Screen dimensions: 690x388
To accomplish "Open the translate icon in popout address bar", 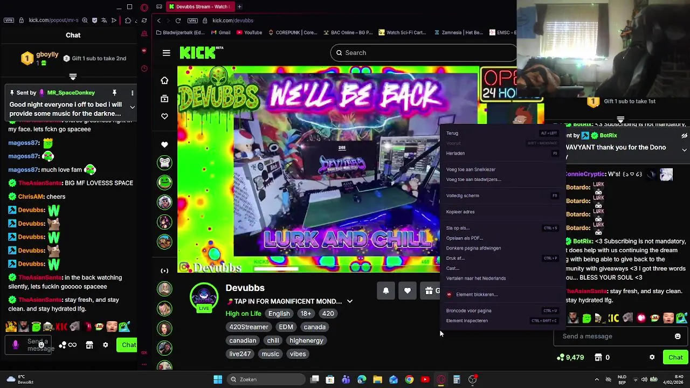I will pyautogui.click(x=105, y=20).
